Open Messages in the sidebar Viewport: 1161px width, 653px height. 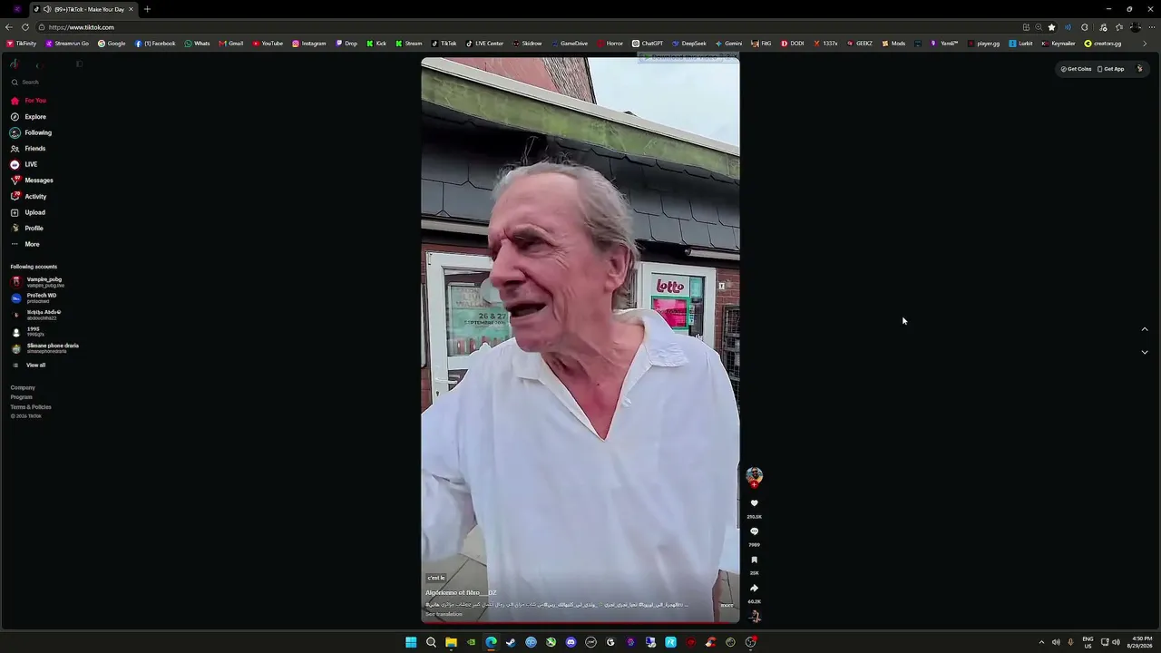[x=32, y=180]
